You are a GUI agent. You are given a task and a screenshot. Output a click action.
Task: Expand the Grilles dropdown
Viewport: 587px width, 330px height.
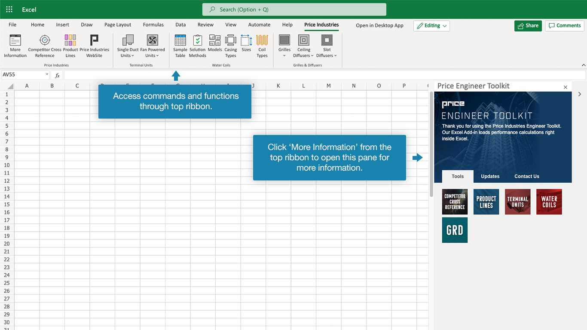[x=284, y=46]
